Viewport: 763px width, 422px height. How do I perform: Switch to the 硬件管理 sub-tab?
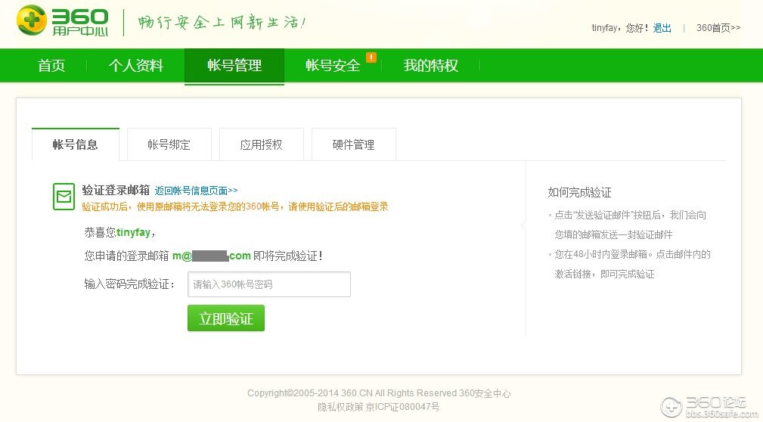pos(354,144)
